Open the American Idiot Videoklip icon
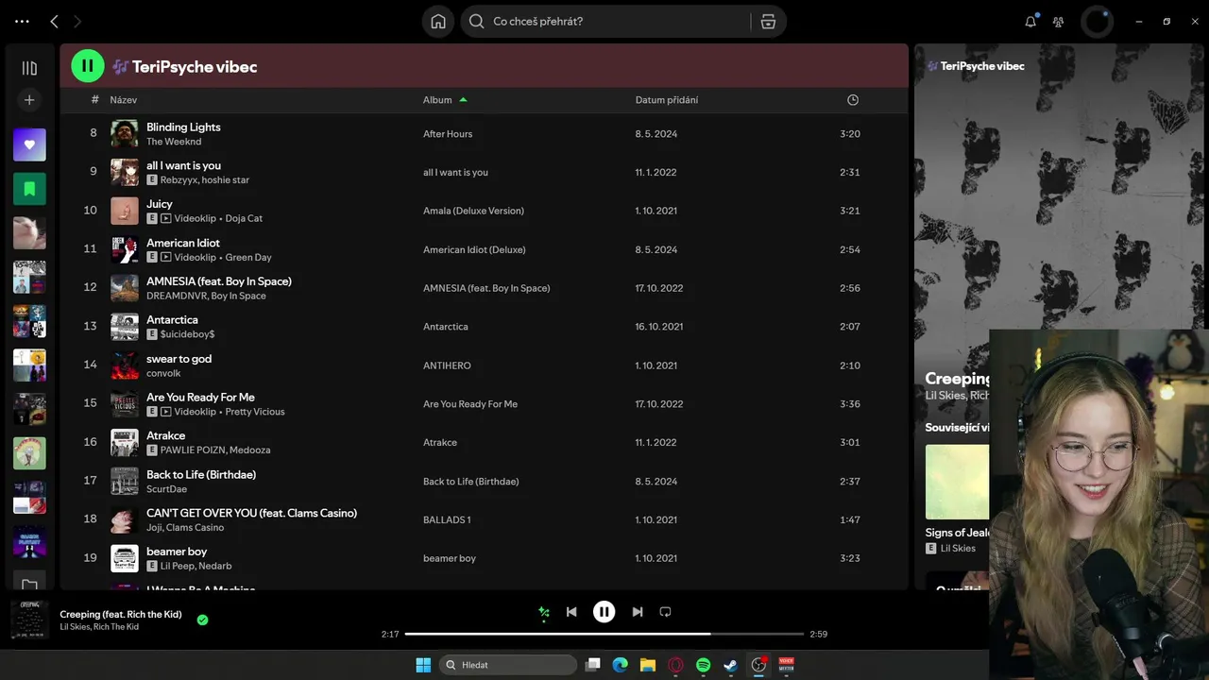The image size is (1209, 680). point(166,257)
